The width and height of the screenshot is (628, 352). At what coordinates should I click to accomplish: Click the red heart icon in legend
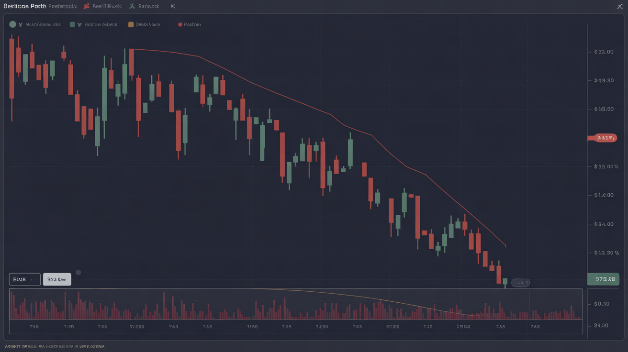pyautogui.click(x=180, y=24)
